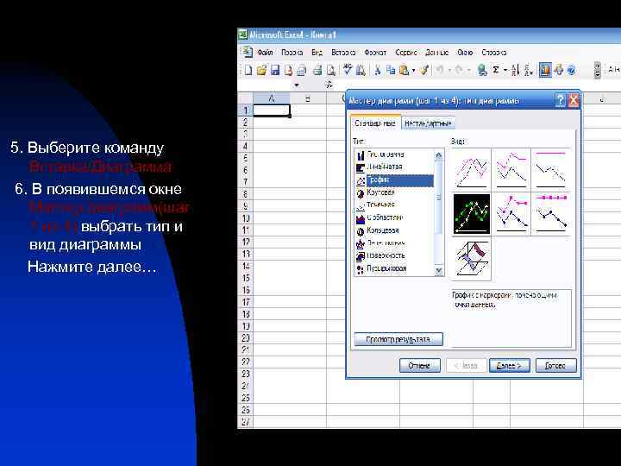
Task: Click the Sort Descending Z-A icon
Action: (529, 70)
